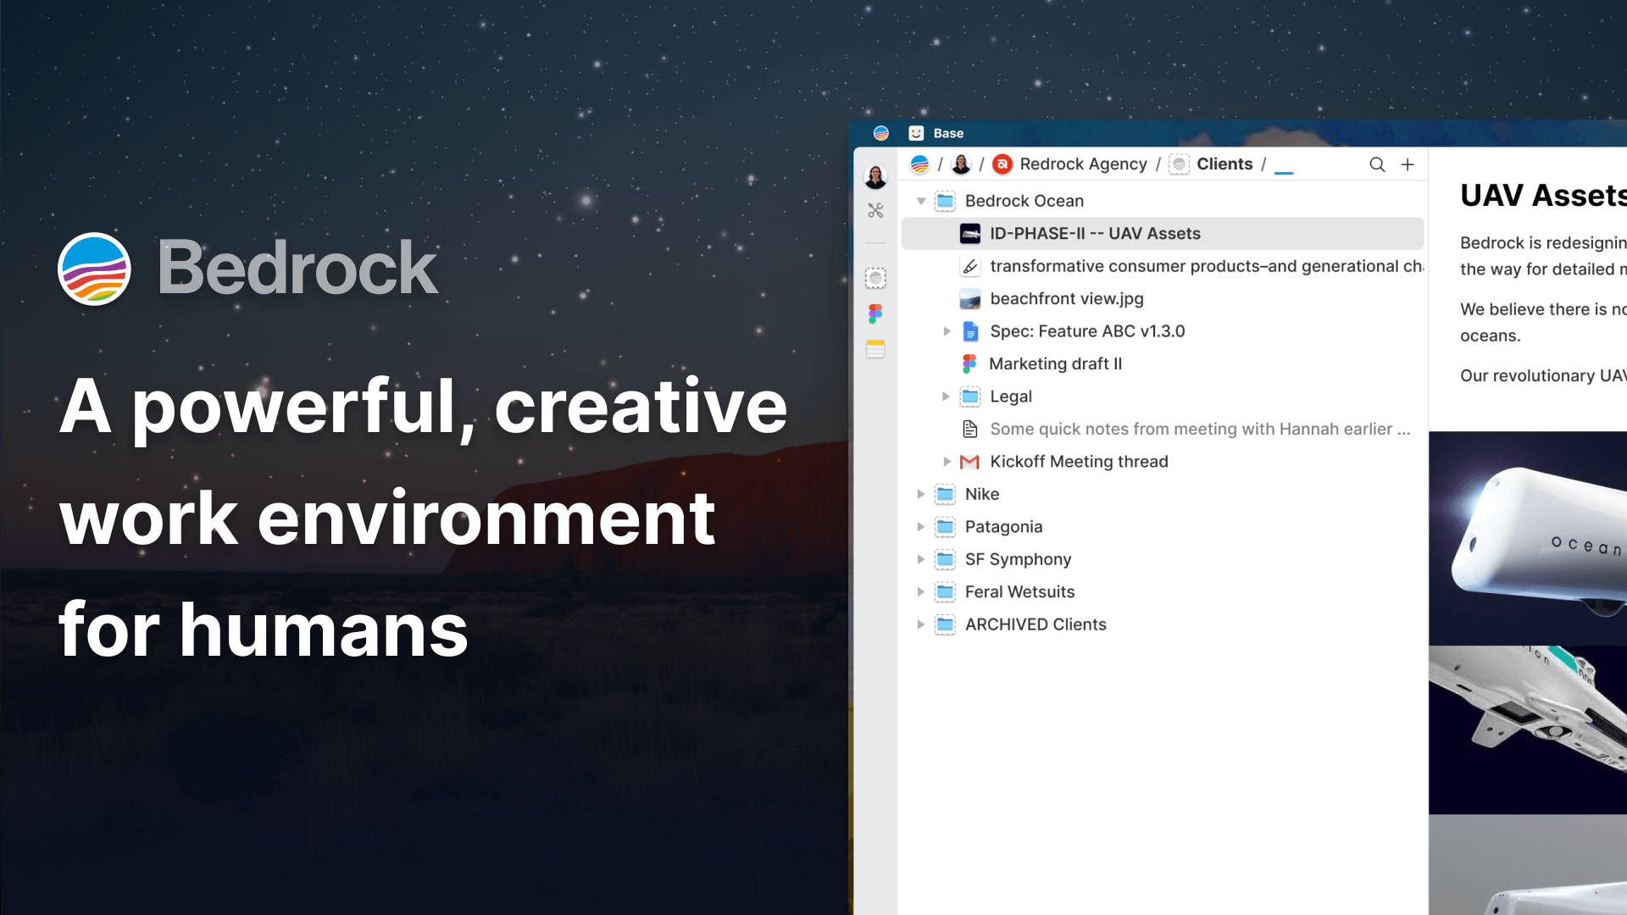Expand the Spec: Feature ABC v1.3.0 item
Screen dimensions: 1627x915
click(x=947, y=331)
